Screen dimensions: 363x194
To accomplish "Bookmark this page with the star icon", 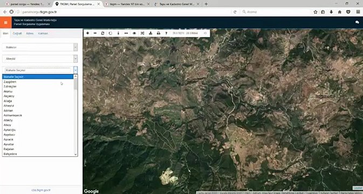I will tap(316, 12).
